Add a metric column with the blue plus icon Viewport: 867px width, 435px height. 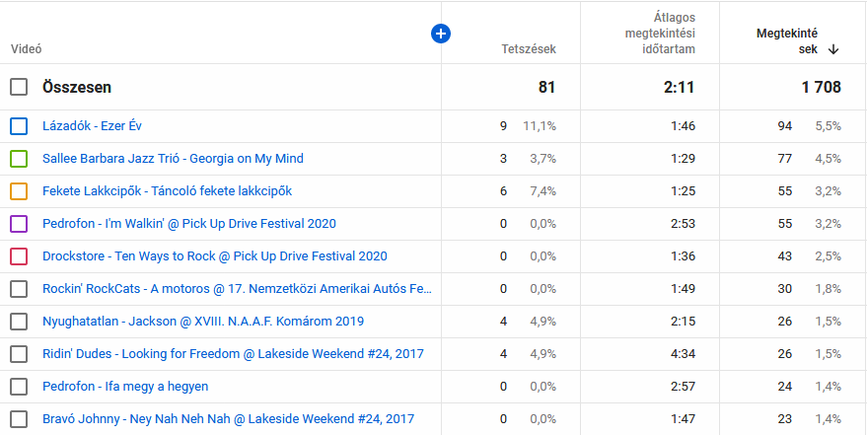click(x=441, y=35)
